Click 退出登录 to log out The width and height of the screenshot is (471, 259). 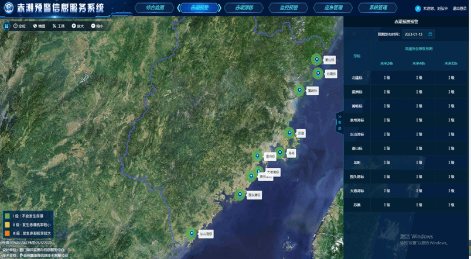tap(460, 9)
